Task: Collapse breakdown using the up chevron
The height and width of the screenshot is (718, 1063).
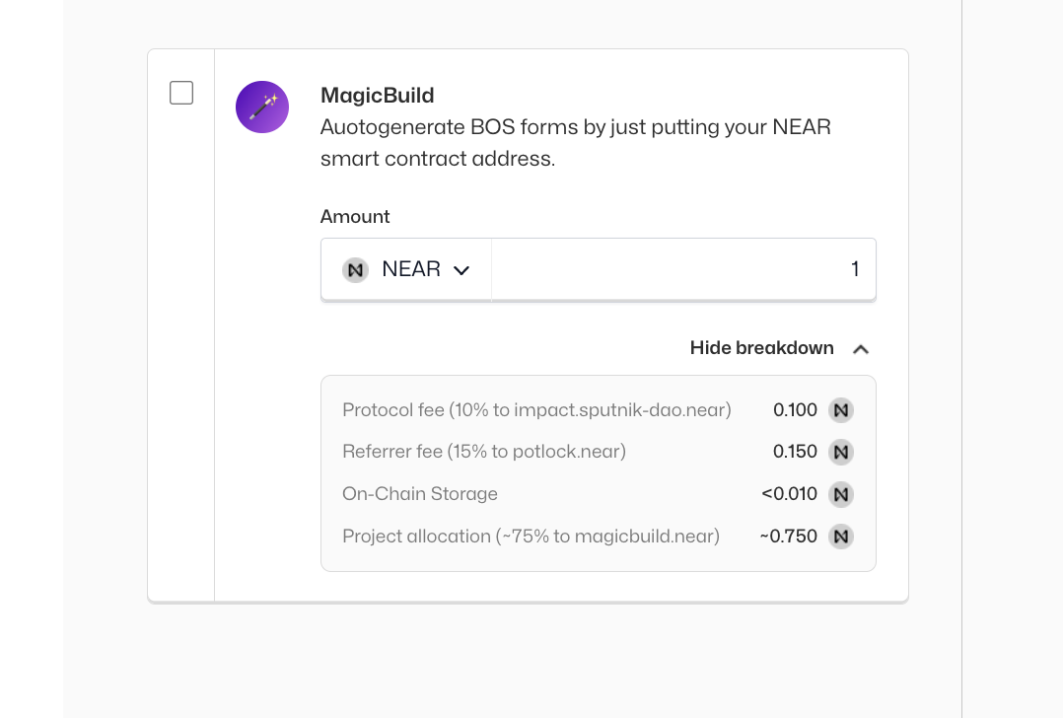Action: (861, 349)
